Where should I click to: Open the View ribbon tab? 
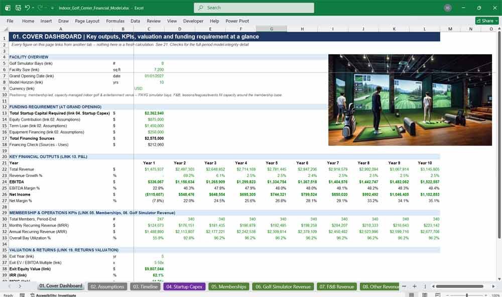[x=172, y=21]
